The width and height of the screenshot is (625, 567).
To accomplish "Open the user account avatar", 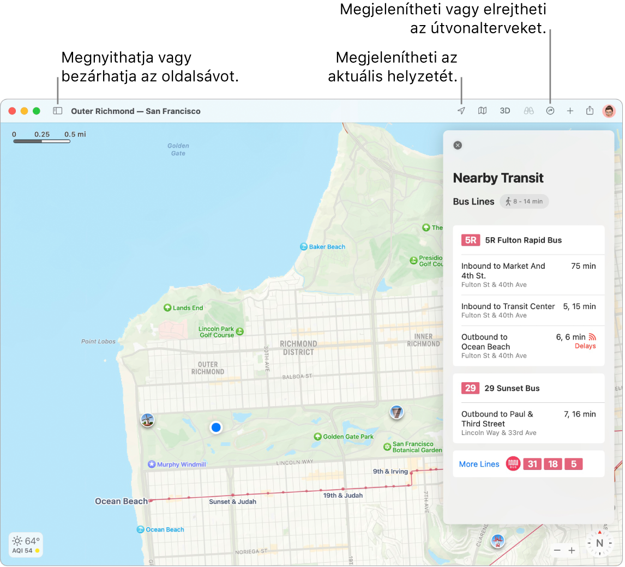I will 609,111.
